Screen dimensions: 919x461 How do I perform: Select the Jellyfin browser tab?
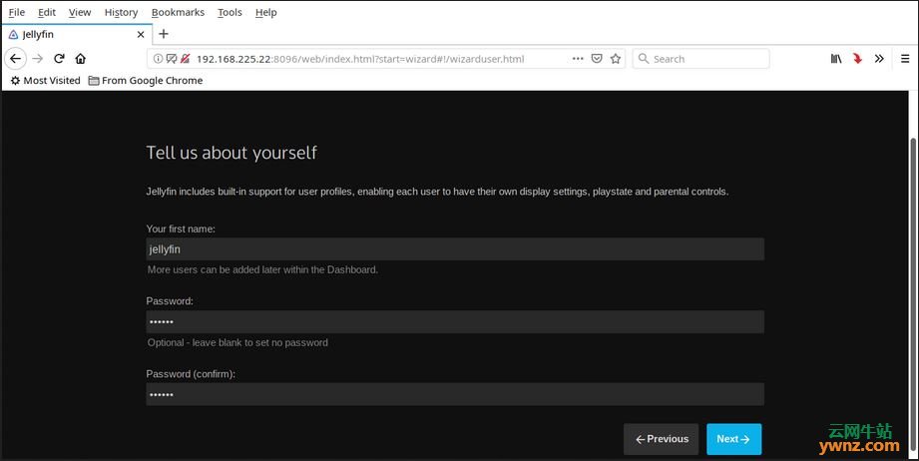click(x=77, y=35)
